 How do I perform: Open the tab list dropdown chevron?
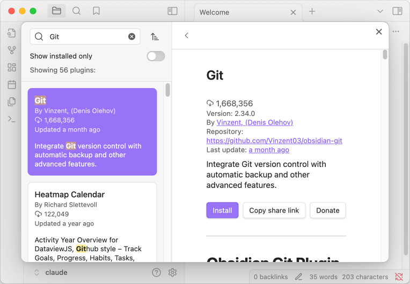pos(380,11)
